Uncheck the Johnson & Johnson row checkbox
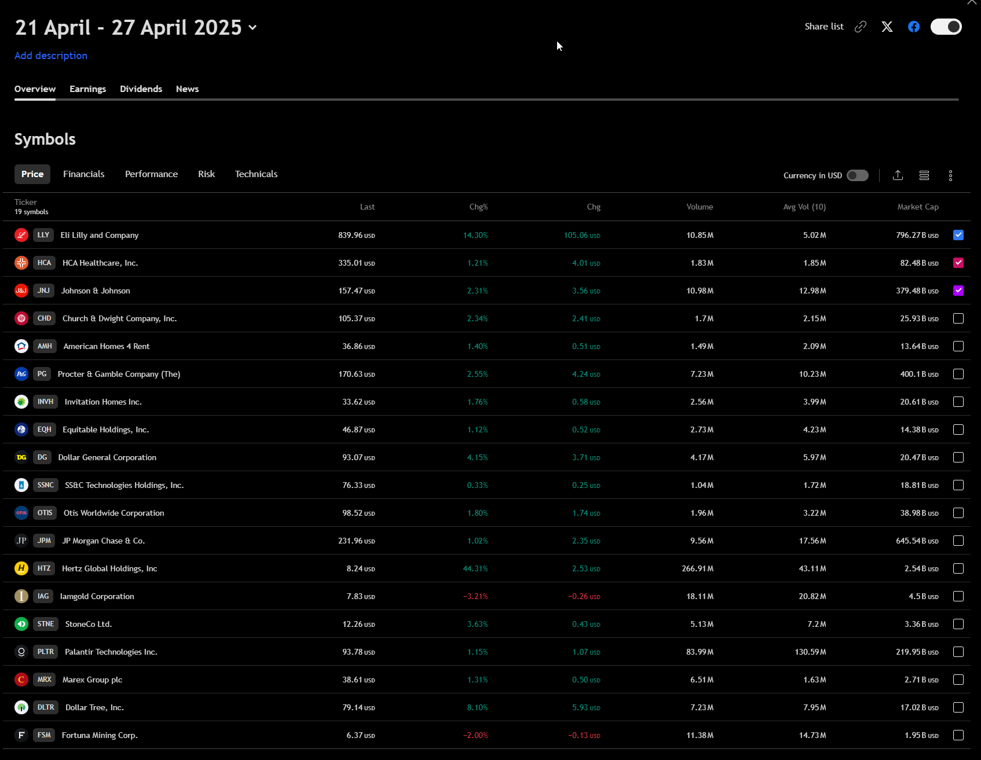The image size is (981, 760). pyautogui.click(x=958, y=291)
